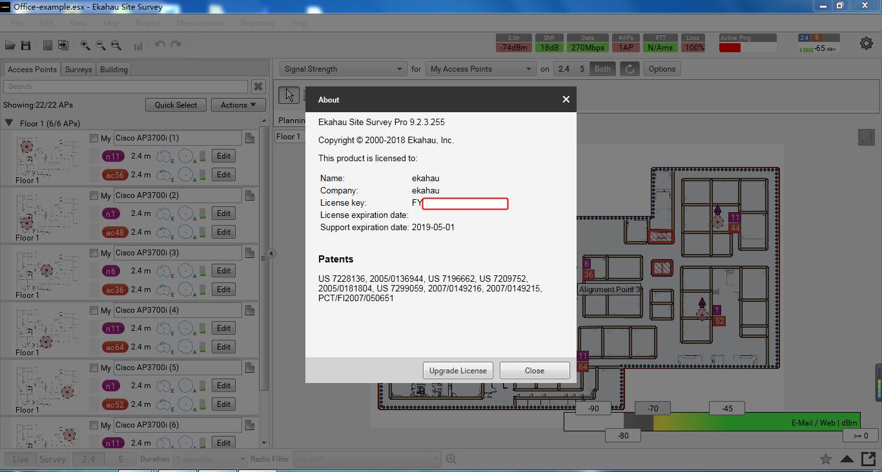Click the zoom out magnifier icon
The image size is (882, 472).
[101, 45]
